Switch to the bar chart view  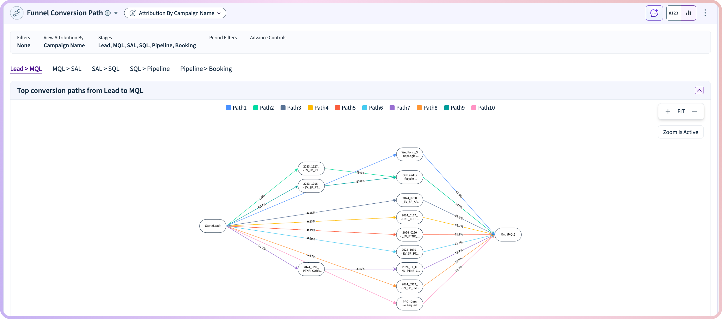click(688, 13)
